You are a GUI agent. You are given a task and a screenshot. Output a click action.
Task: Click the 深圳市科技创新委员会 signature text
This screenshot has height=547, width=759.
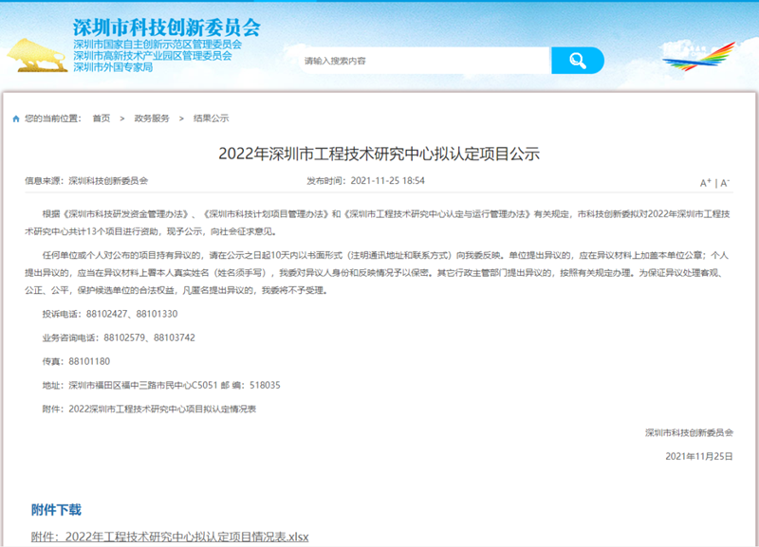point(689,433)
